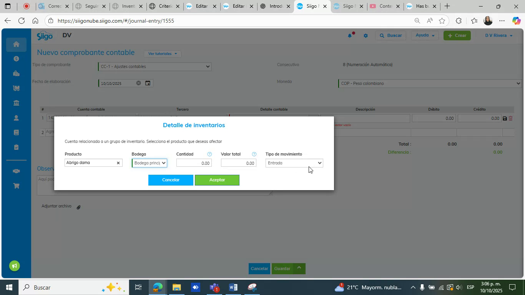Clear the Abrigo dama product field
Screen dimensions: 525x295
118,163
